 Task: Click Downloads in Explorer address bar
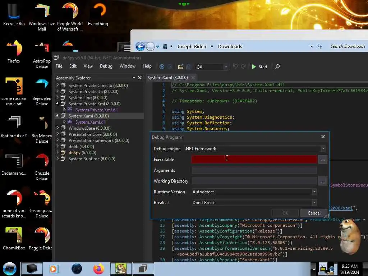coord(230,46)
